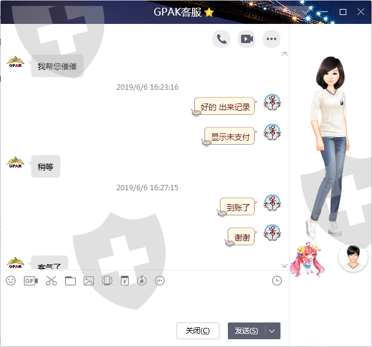This screenshot has height=347, width=372.
Task: Send a window shake
Action: [107, 281]
